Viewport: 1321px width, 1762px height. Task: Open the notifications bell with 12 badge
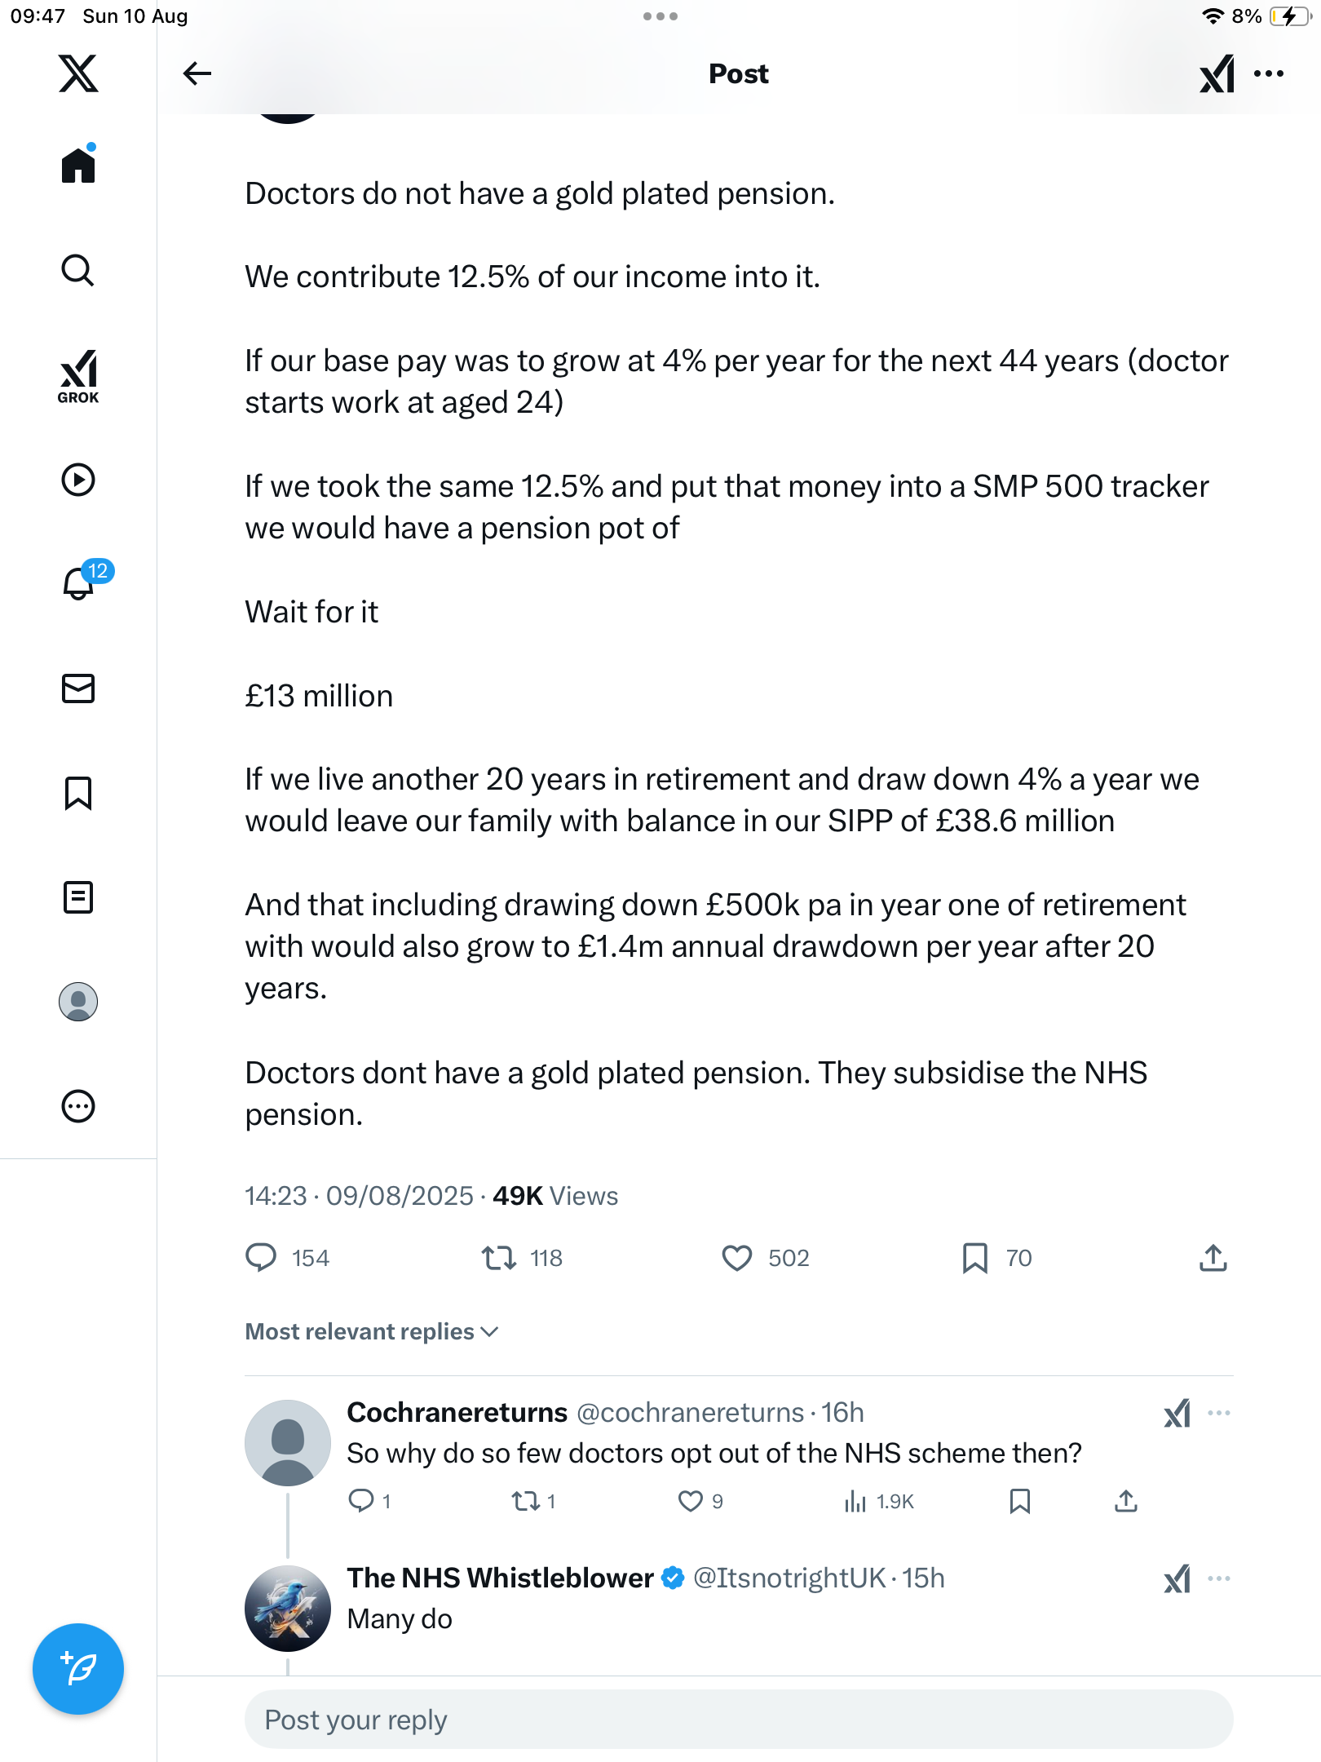79,583
